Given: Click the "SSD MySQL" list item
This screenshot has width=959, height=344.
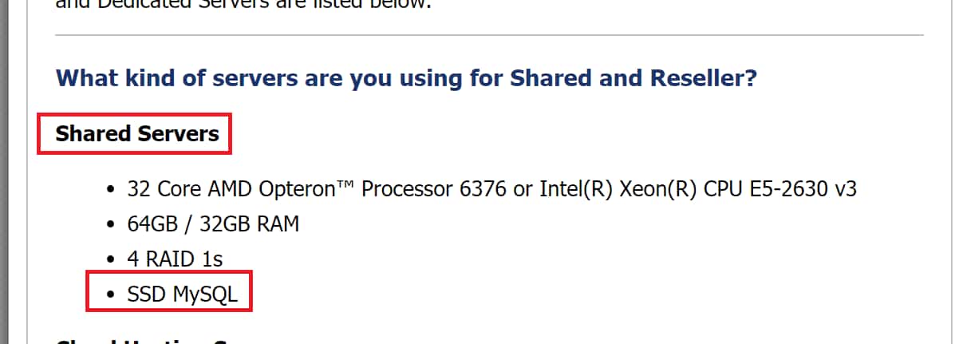Looking at the screenshot, I should 182,295.
